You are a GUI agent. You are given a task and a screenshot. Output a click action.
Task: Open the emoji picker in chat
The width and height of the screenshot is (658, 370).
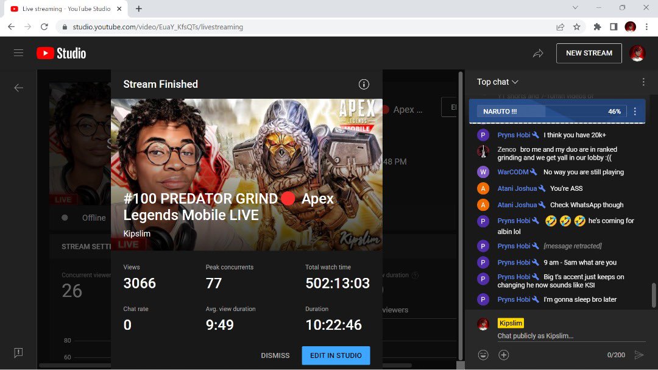tap(483, 355)
